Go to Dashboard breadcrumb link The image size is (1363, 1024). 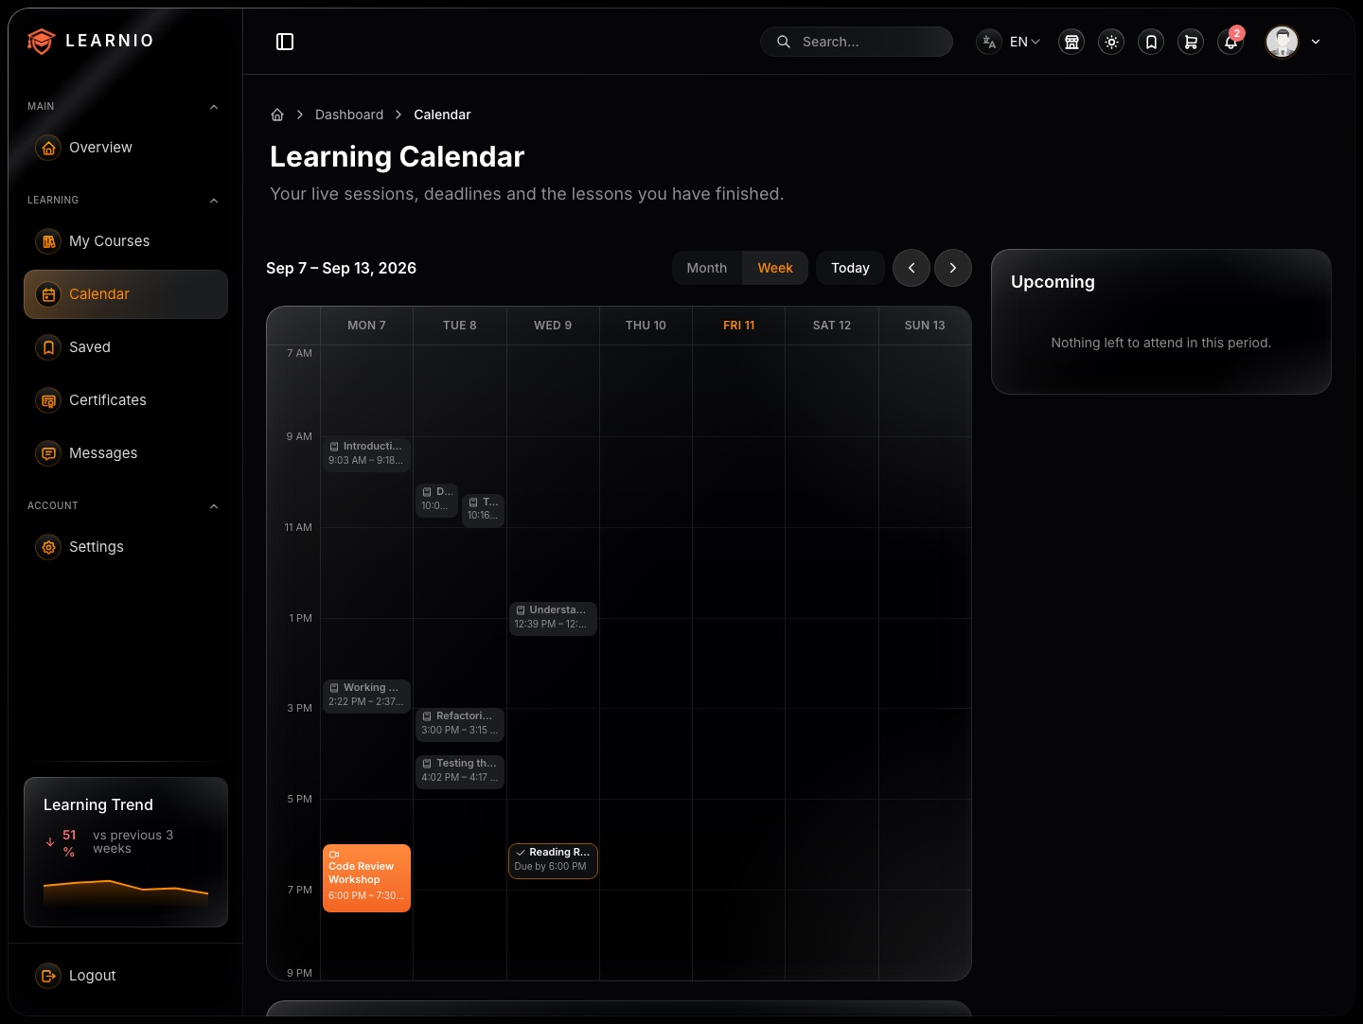349,115
